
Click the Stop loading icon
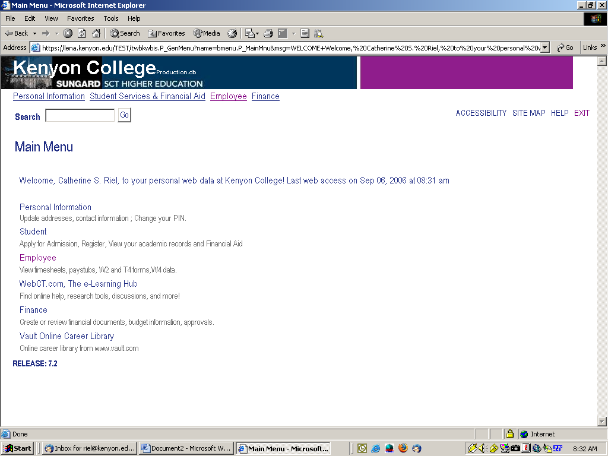coord(68,33)
